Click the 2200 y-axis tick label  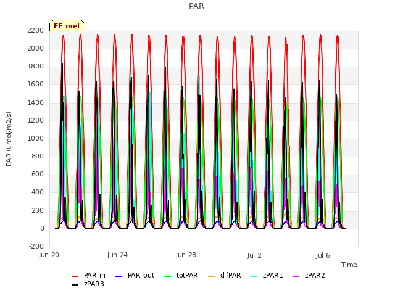(x=36, y=30)
